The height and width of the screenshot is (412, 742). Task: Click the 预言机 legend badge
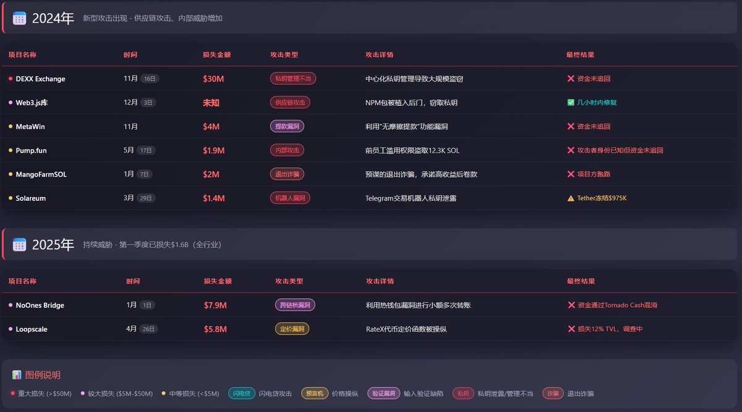click(315, 393)
